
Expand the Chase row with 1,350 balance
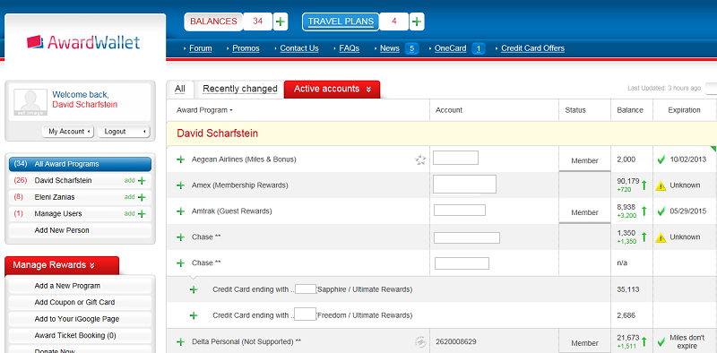(x=181, y=237)
